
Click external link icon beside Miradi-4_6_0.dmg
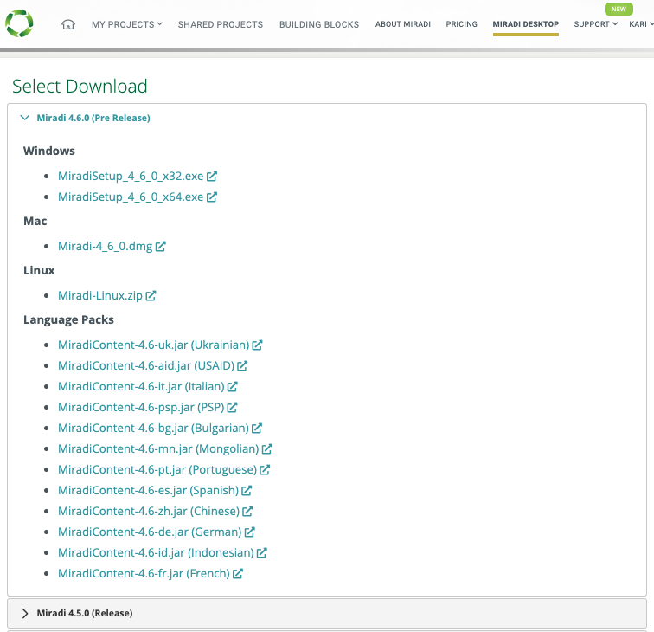[161, 246]
